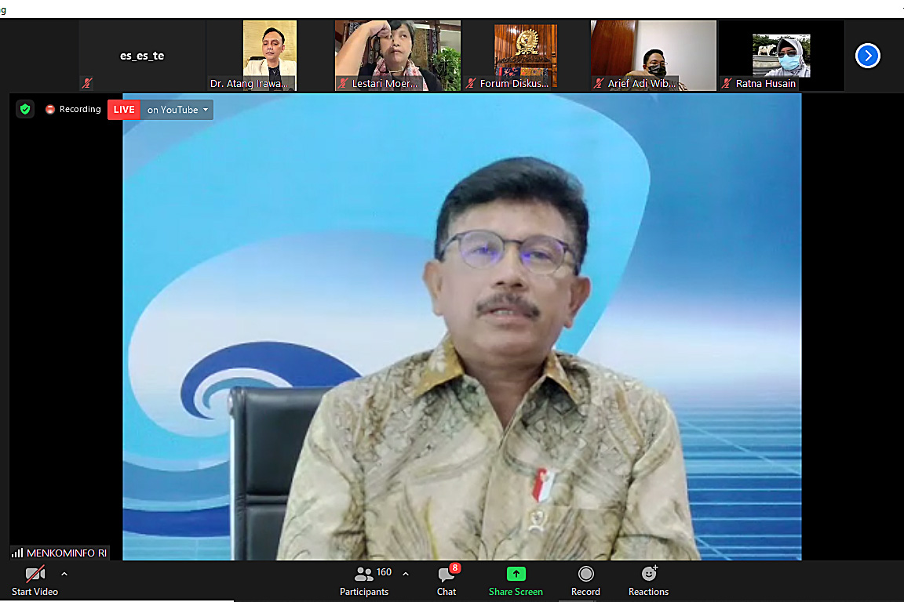Open the Chat panel with 8 unread

click(447, 580)
